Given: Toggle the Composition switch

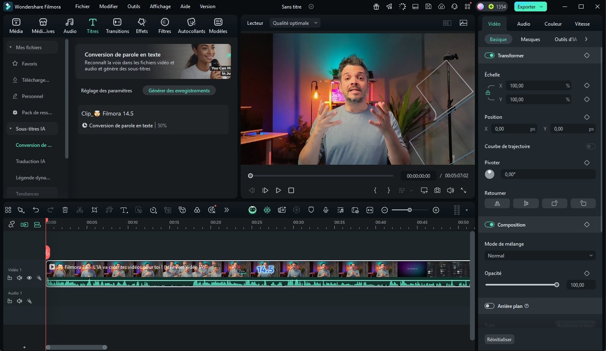Looking at the screenshot, I should [490, 225].
